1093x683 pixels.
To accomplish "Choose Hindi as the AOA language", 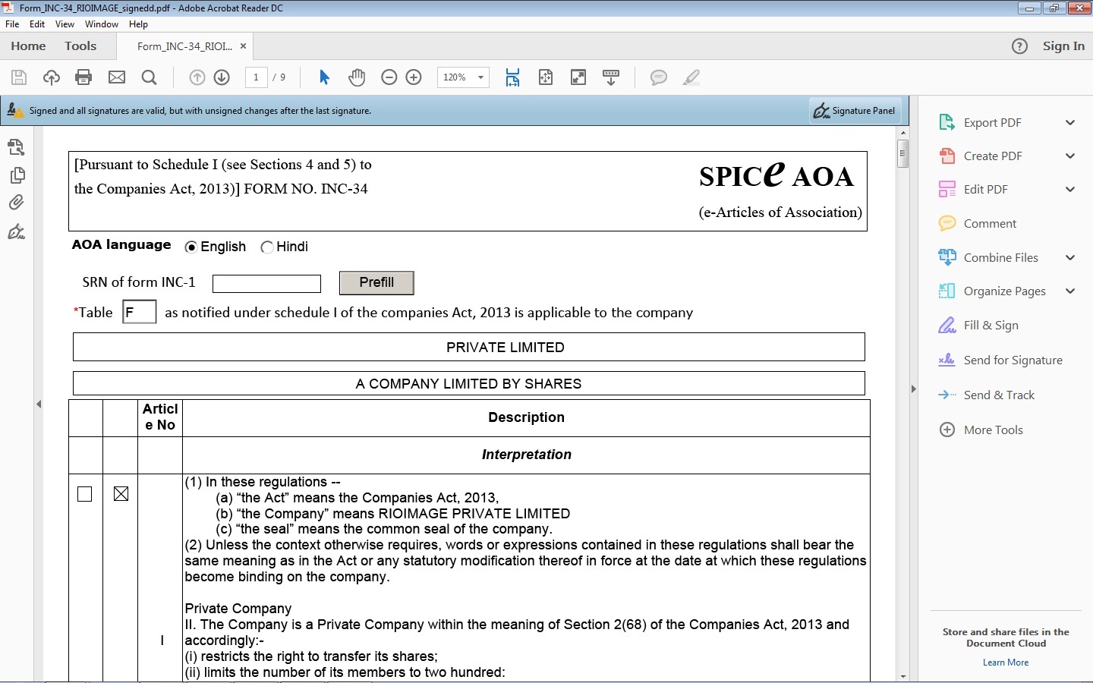I will (267, 247).
